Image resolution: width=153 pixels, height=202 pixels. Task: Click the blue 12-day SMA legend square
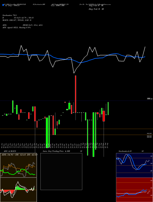pos(3,5)
